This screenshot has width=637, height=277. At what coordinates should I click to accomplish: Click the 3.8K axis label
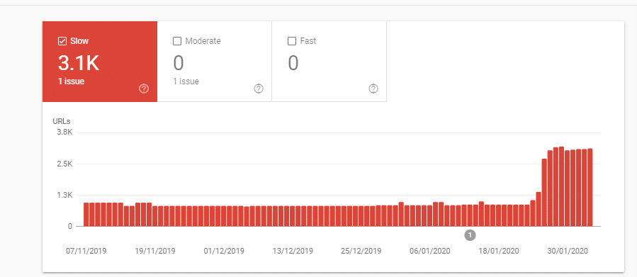64,132
